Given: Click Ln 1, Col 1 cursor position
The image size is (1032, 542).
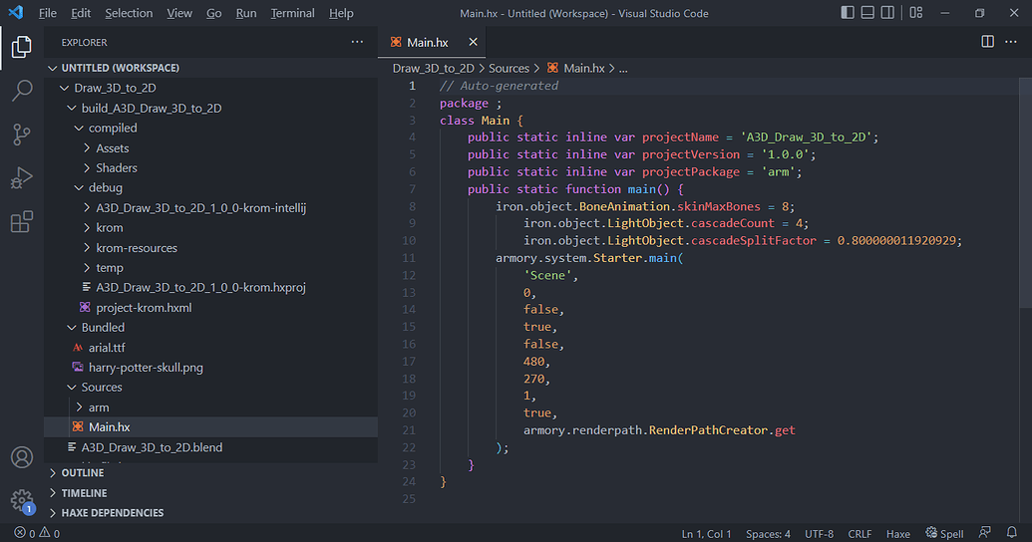Looking at the screenshot, I should tap(706, 533).
